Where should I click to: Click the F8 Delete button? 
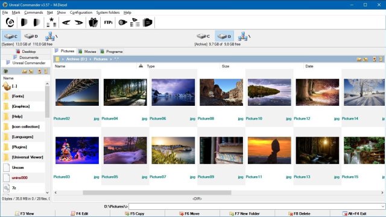pyautogui.click(x=299, y=213)
